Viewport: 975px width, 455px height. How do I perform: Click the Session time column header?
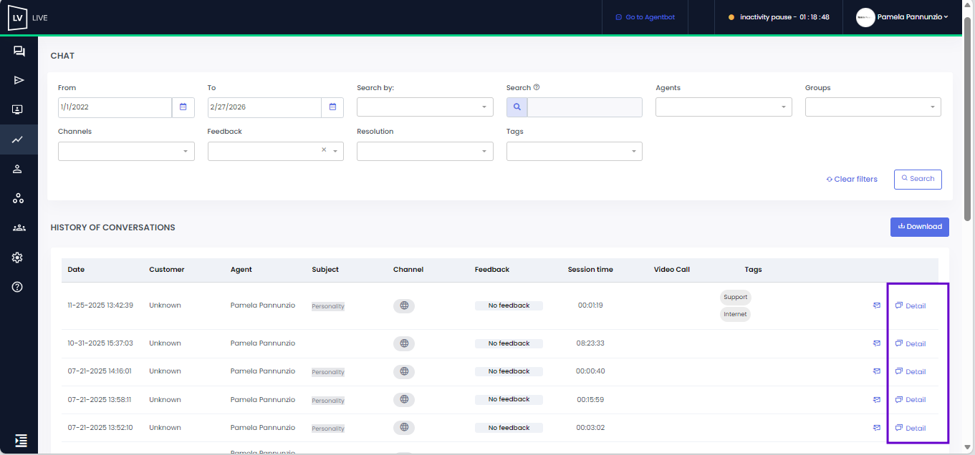(590, 270)
